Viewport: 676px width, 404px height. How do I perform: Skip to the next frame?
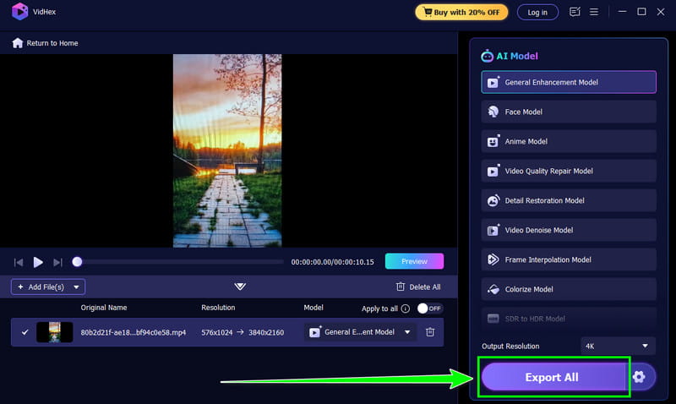(x=57, y=262)
